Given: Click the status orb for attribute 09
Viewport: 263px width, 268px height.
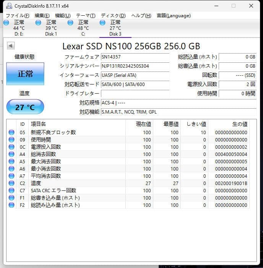Looking at the screenshot, I should click(11, 140).
